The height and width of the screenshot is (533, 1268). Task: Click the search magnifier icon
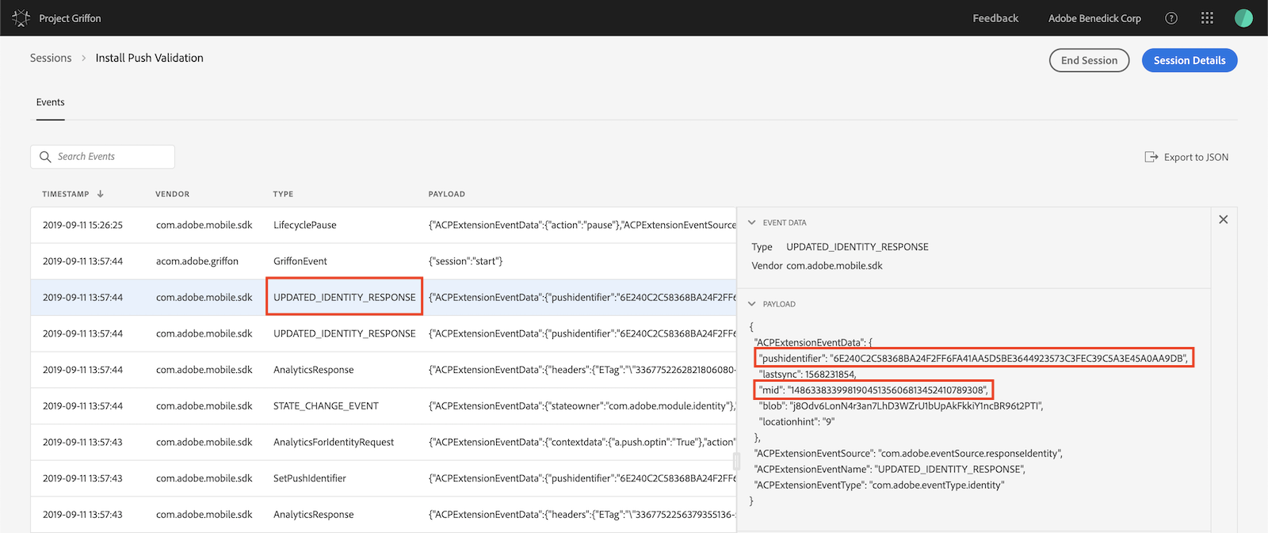point(45,157)
